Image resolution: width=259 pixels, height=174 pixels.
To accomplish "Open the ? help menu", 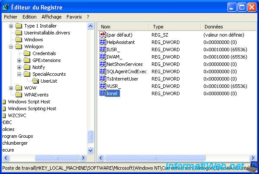I will pyautogui.click(x=88, y=17).
